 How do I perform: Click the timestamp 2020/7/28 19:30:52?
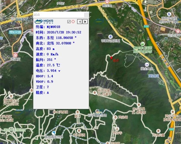(62, 32)
